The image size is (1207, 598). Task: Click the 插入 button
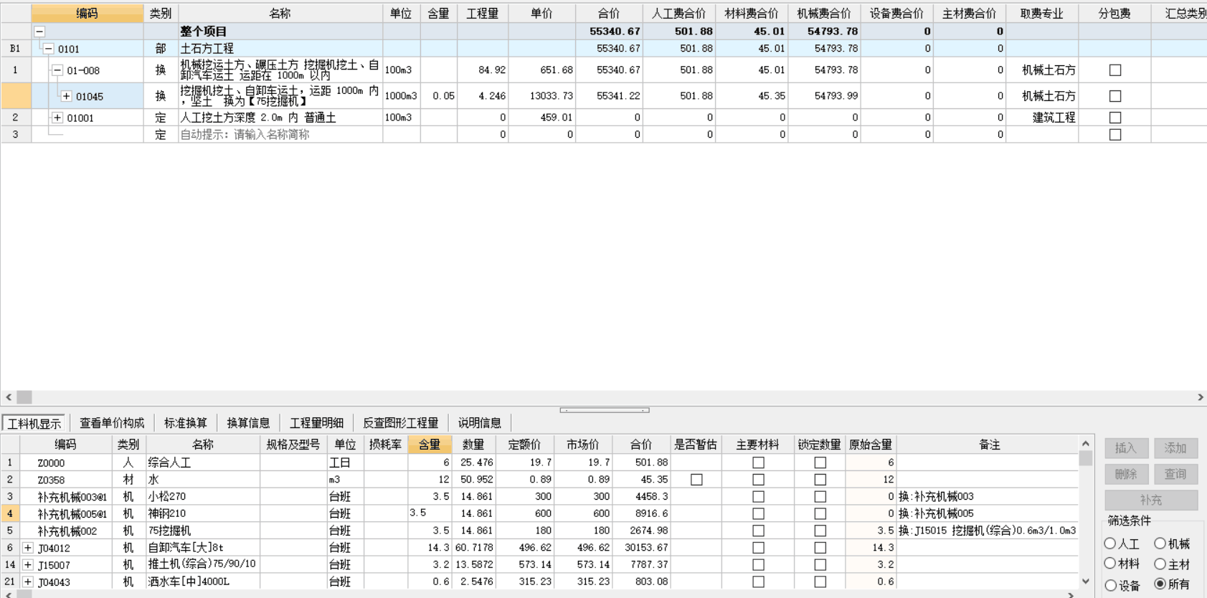point(1126,448)
